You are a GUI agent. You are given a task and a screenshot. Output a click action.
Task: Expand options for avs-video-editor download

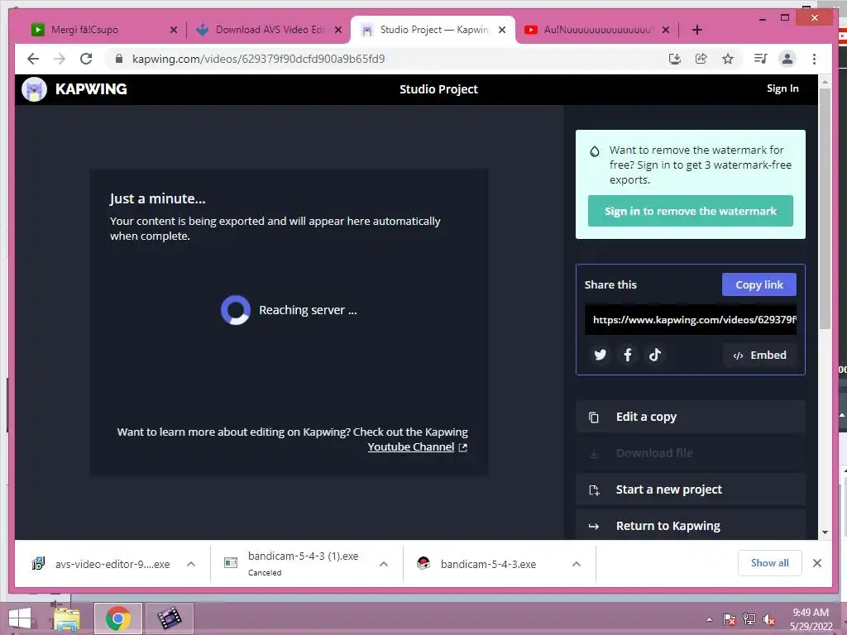point(191,564)
